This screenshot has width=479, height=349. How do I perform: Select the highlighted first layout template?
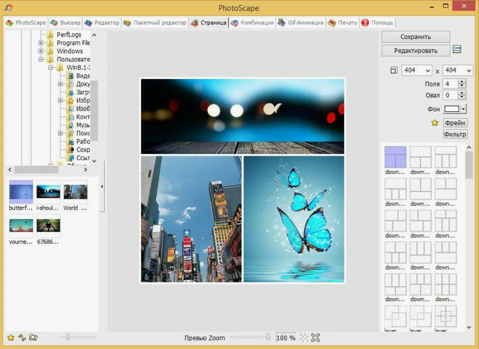(x=395, y=157)
